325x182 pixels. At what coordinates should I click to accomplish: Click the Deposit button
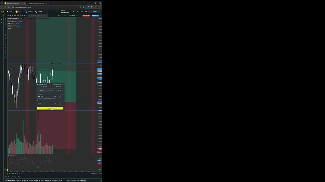click(x=94, y=12)
